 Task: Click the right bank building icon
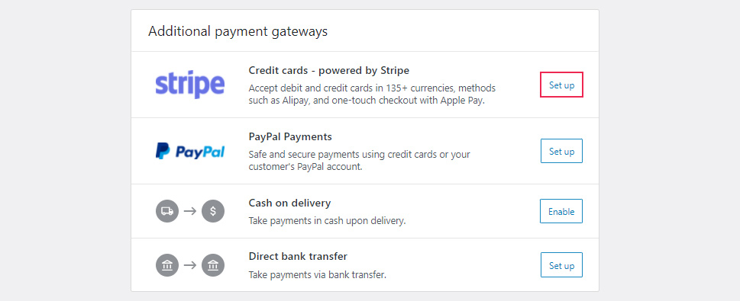tap(213, 265)
